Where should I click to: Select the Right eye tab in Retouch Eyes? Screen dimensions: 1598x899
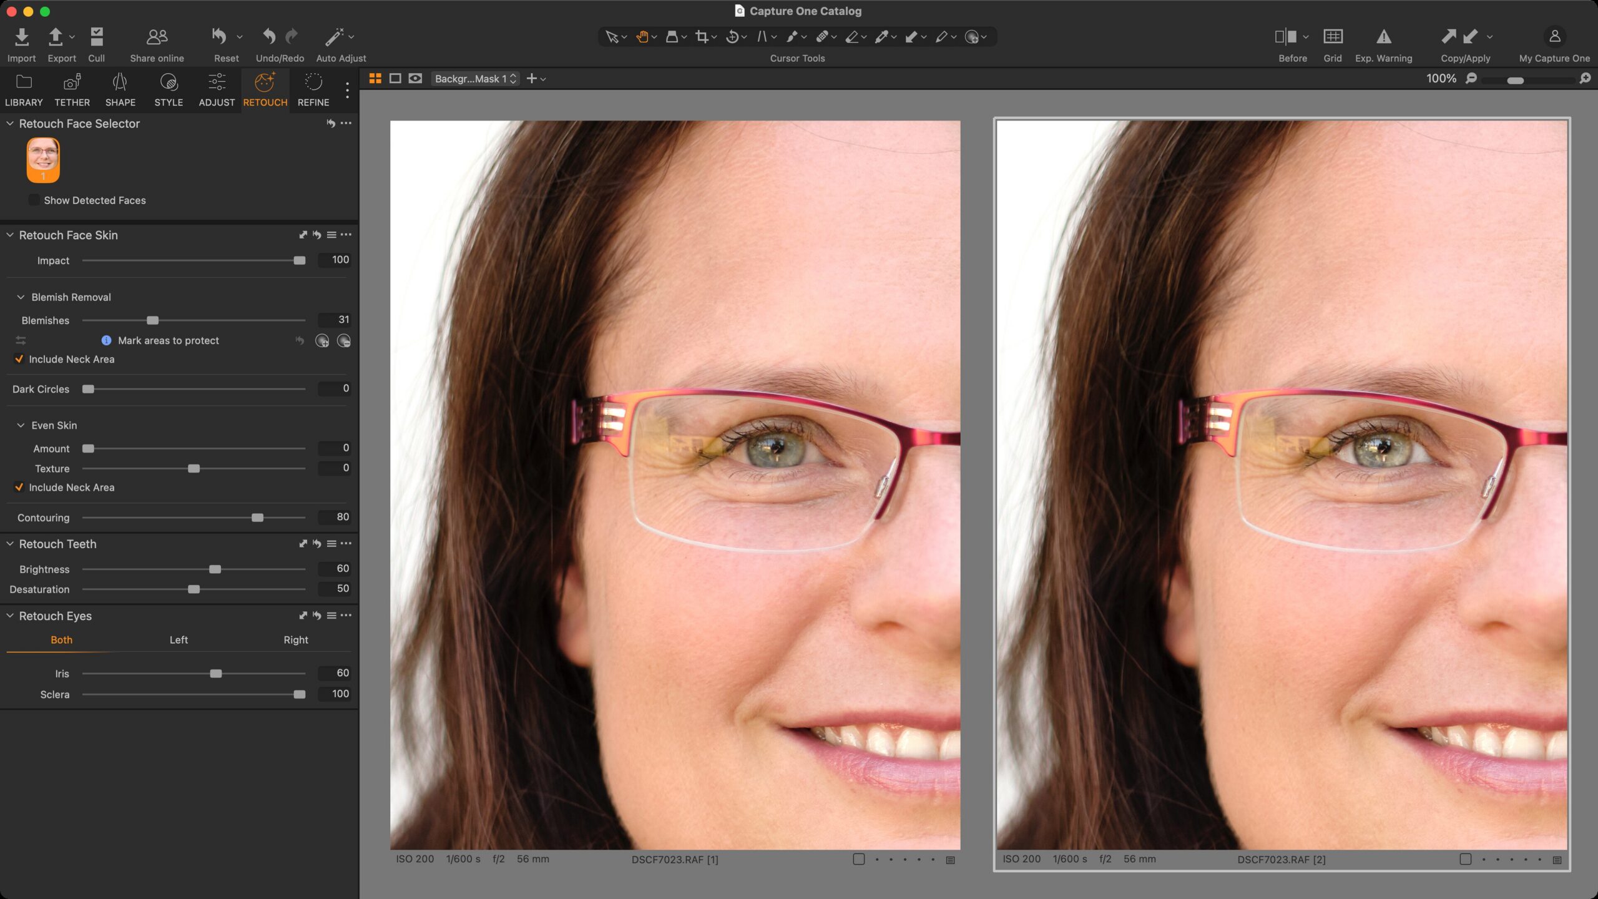(295, 639)
